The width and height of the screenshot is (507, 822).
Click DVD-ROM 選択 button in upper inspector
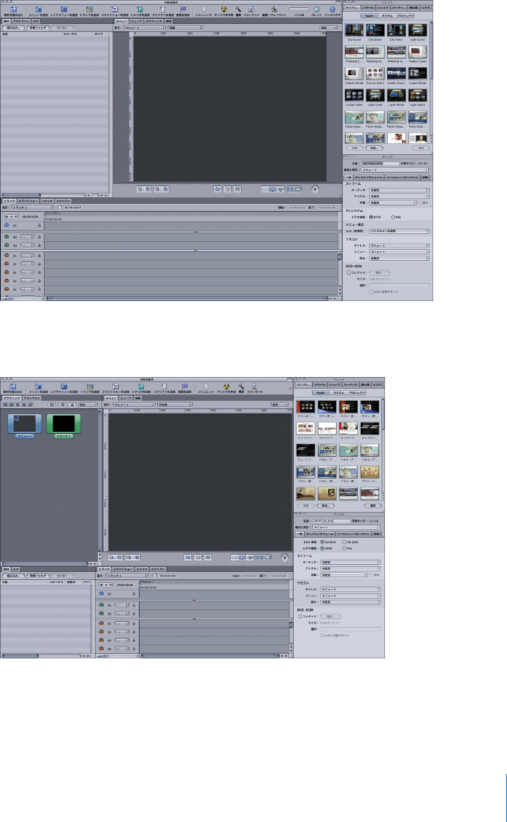pos(380,273)
